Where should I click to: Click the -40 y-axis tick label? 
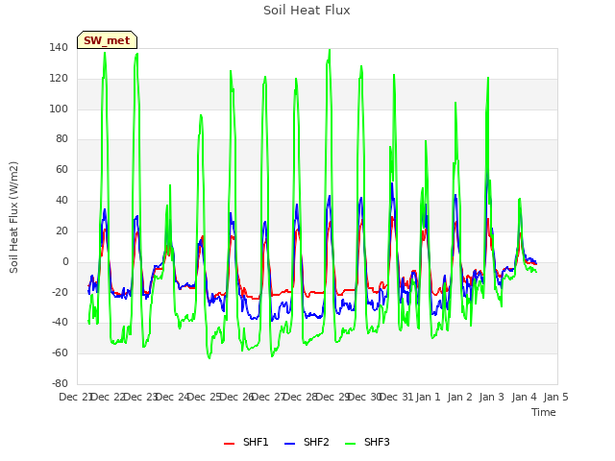coord(60,323)
